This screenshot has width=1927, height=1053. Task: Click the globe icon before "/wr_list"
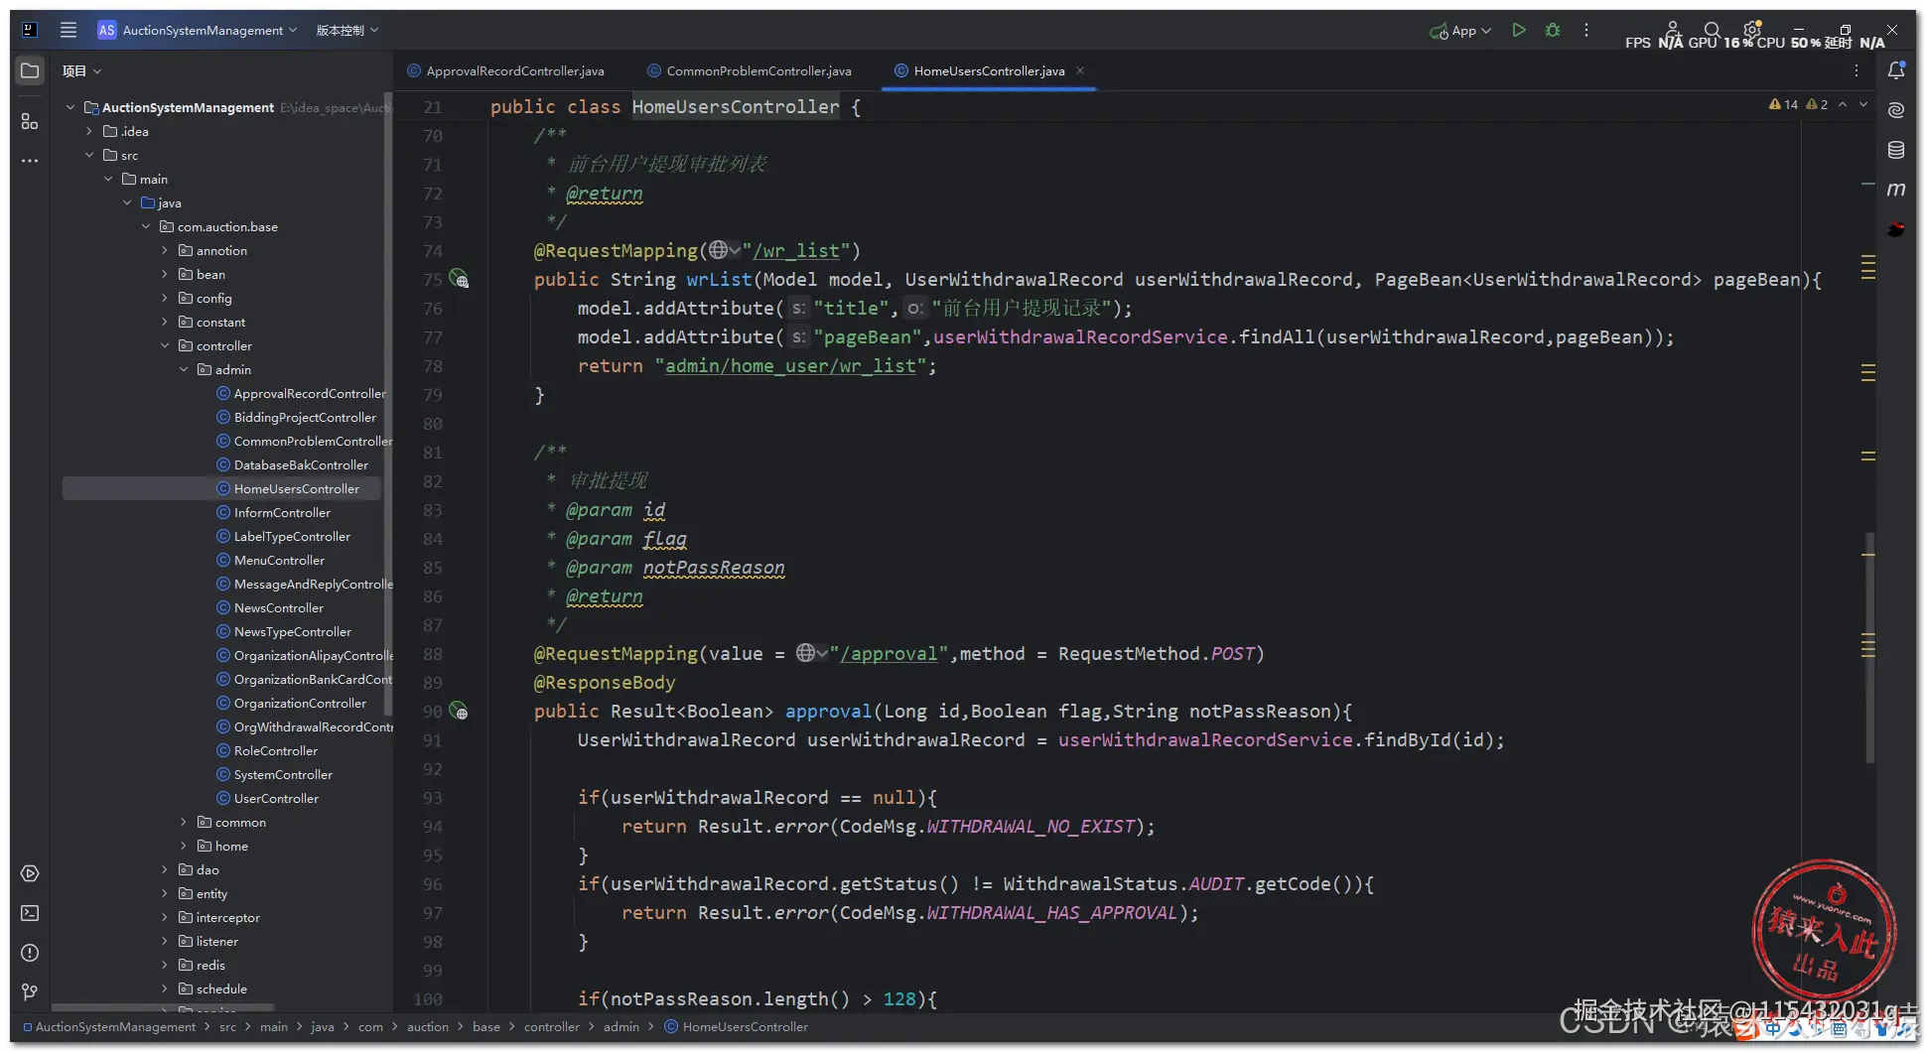(719, 250)
